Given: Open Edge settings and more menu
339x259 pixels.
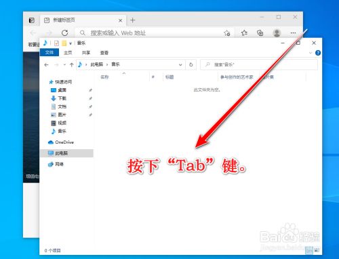Looking at the screenshot, I should [x=293, y=33].
